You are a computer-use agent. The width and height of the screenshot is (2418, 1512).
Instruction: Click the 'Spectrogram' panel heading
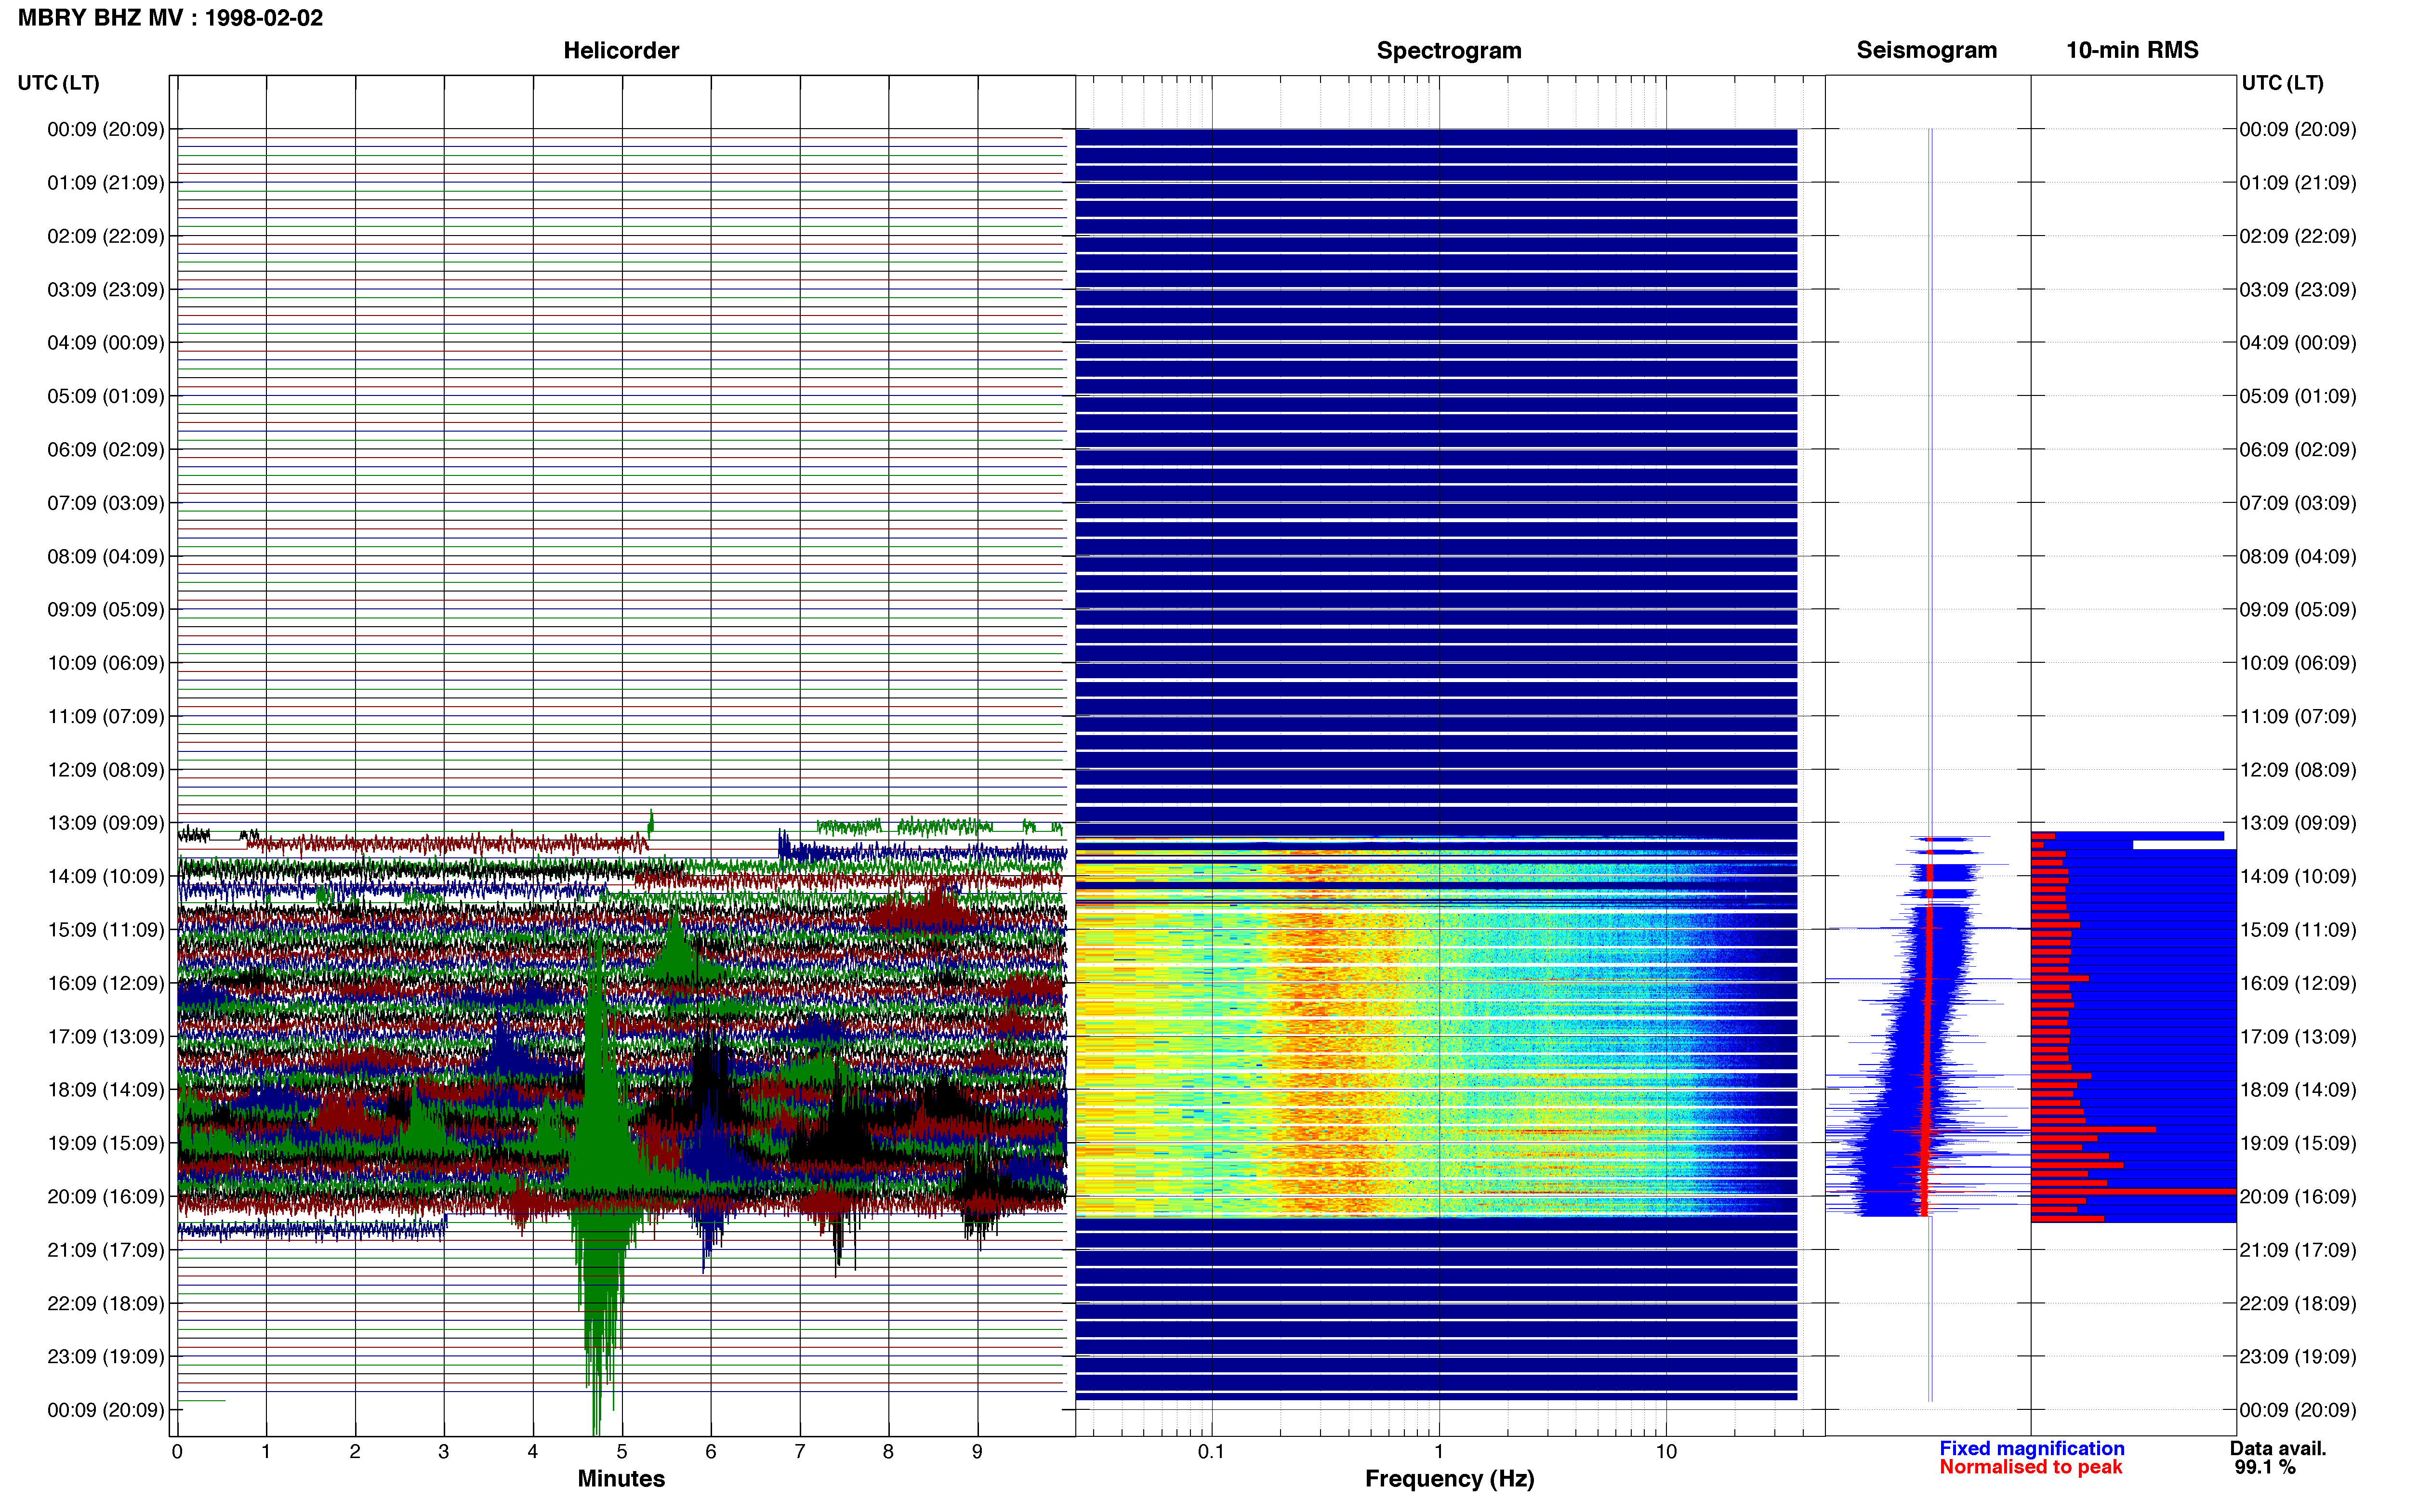click(x=1449, y=51)
